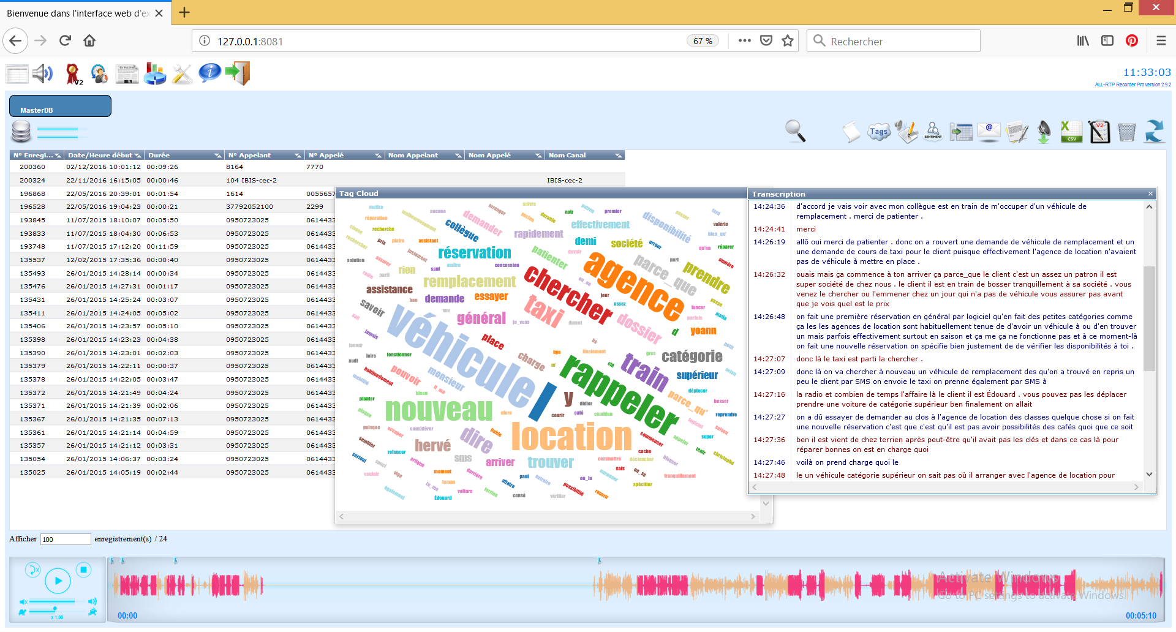This screenshot has width=1176, height=632.
Task: Click transcription timestamp 14:27:07
Action: tap(769, 359)
